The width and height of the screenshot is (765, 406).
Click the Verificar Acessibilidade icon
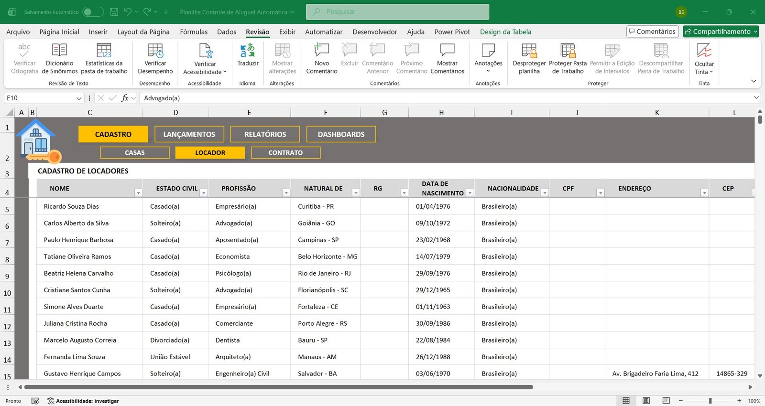205,50
